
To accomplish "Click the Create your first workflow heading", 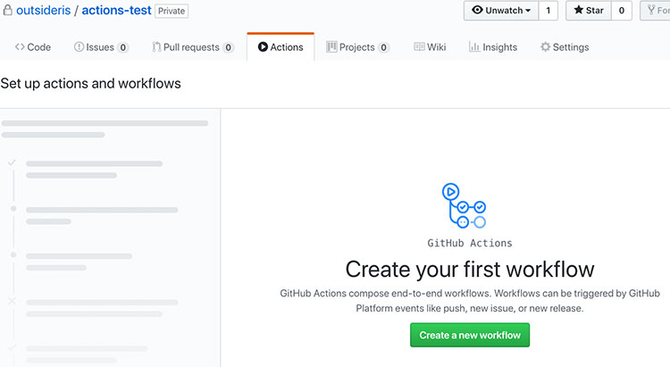I will point(470,269).
